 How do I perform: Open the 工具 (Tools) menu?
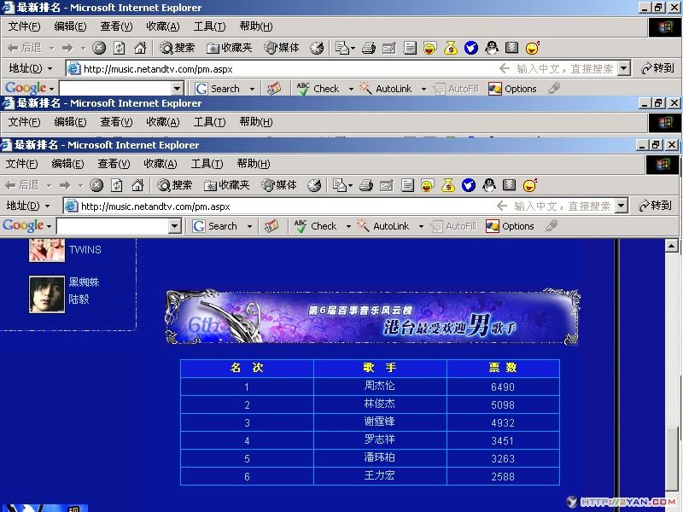pos(207,163)
